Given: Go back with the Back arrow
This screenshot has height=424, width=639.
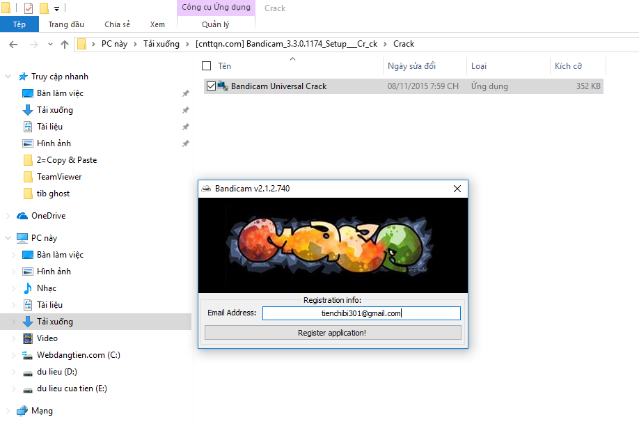Looking at the screenshot, I should point(13,44).
